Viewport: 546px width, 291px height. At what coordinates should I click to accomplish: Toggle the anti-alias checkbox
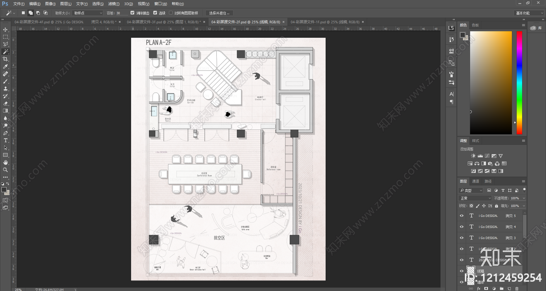pyautogui.click(x=132, y=13)
